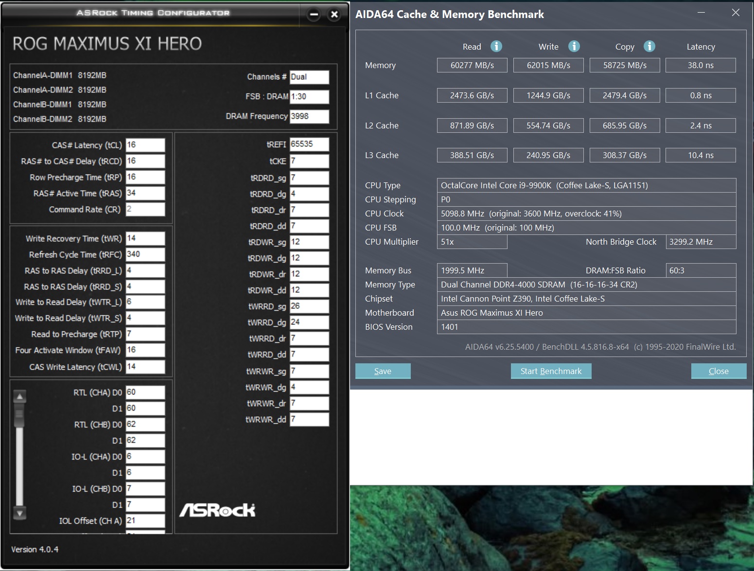Click the L1 Cache Read value 2473.6 GB/s
The image size is (754, 571).
click(472, 95)
